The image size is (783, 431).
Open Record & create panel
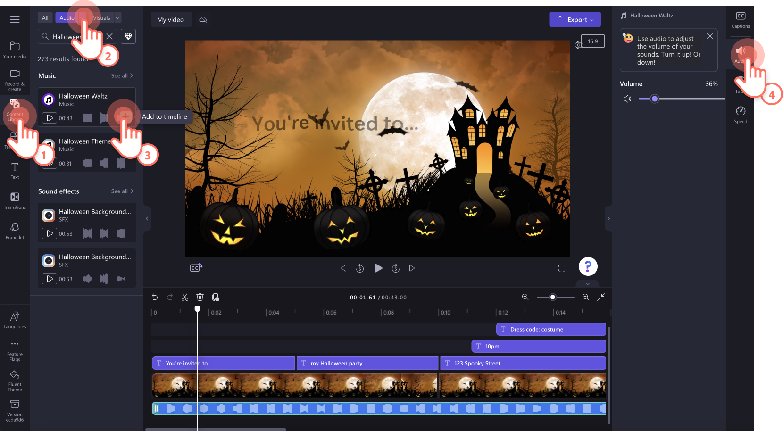[15, 80]
